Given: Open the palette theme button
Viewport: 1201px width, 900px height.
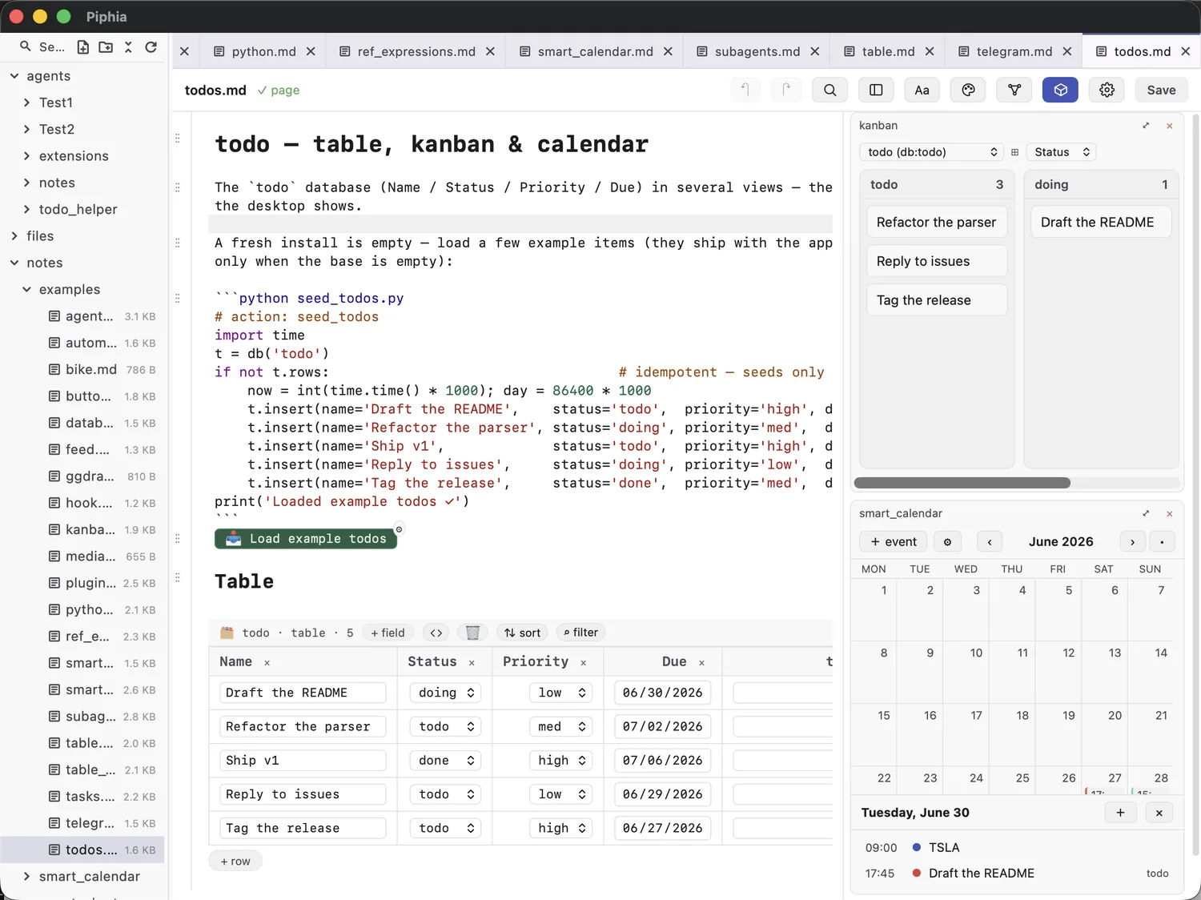Looking at the screenshot, I should (x=968, y=90).
